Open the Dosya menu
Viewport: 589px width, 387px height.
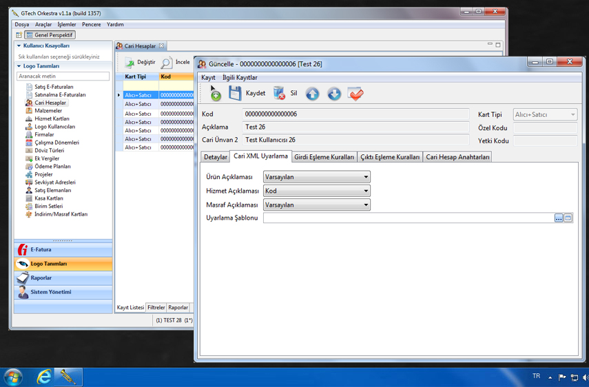pyautogui.click(x=22, y=24)
